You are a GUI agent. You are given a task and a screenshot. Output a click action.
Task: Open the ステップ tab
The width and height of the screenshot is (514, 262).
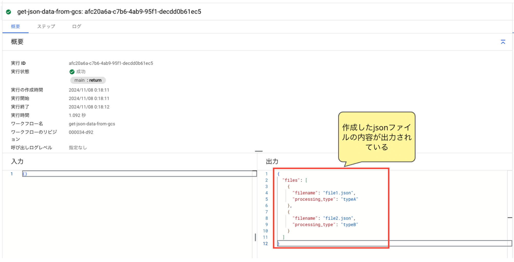tap(46, 26)
